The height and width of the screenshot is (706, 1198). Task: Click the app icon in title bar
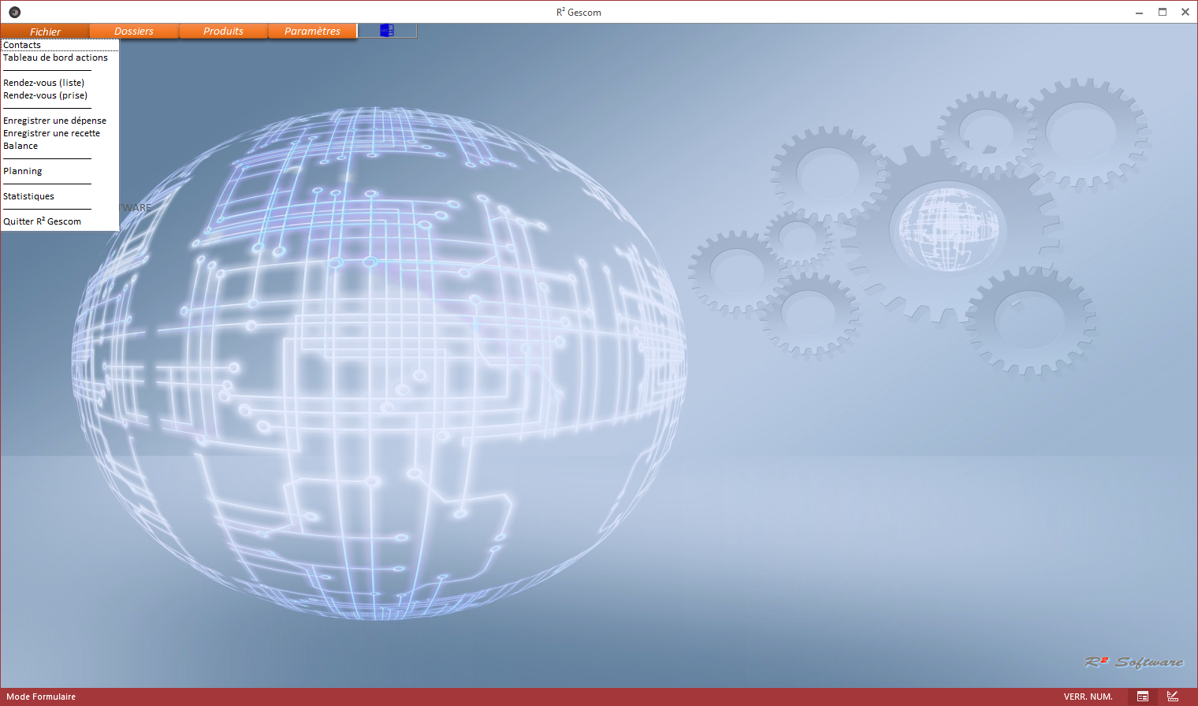click(14, 12)
